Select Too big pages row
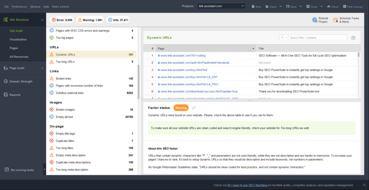 (x=92, y=38)
